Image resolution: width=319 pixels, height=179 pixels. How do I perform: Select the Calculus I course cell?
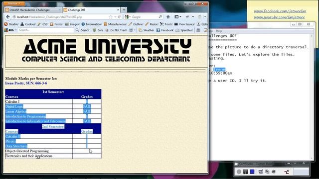click(39, 101)
